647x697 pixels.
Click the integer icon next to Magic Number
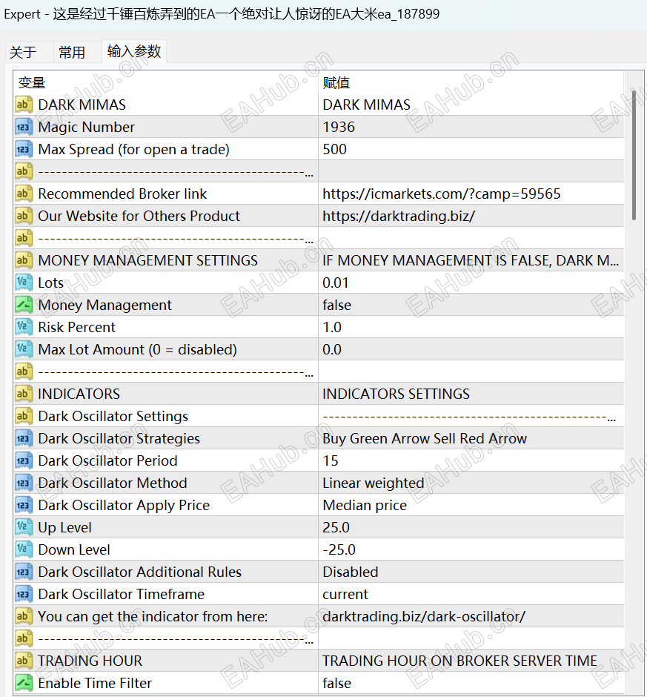point(24,127)
